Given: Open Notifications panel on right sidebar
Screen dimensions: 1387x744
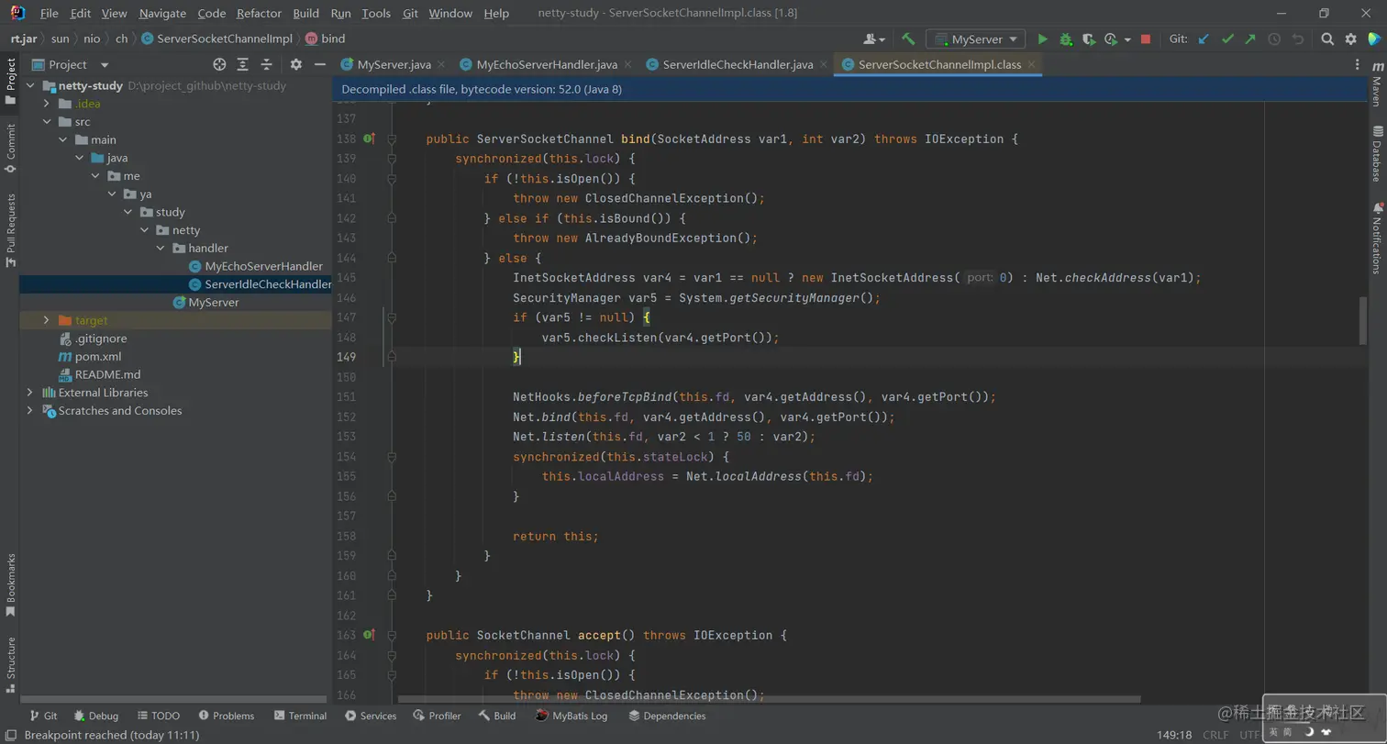Looking at the screenshot, I should (x=1377, y=238).
